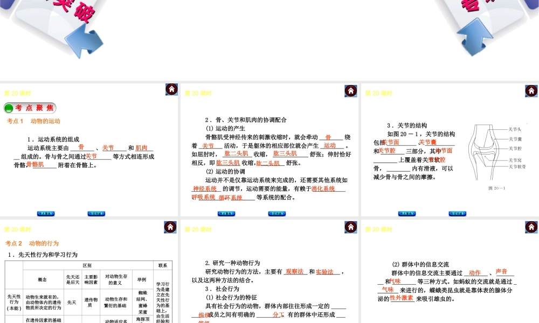Click the home icon on the 研究一种动物行为 slide
539x323 pixels.
(x=351, y=227)
